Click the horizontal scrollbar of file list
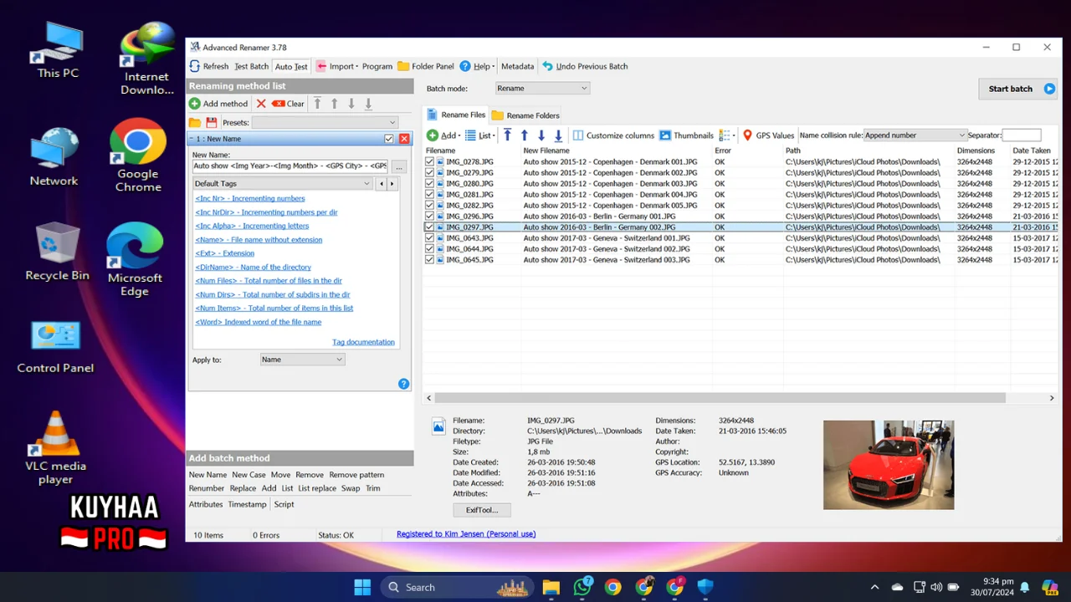This screenshot has width=1071, height=602. (x=720, y=398)
